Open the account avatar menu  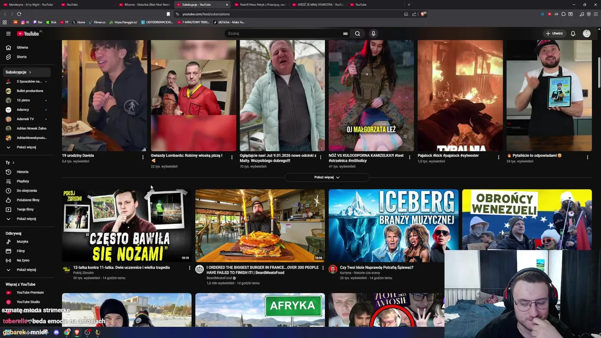586,33
